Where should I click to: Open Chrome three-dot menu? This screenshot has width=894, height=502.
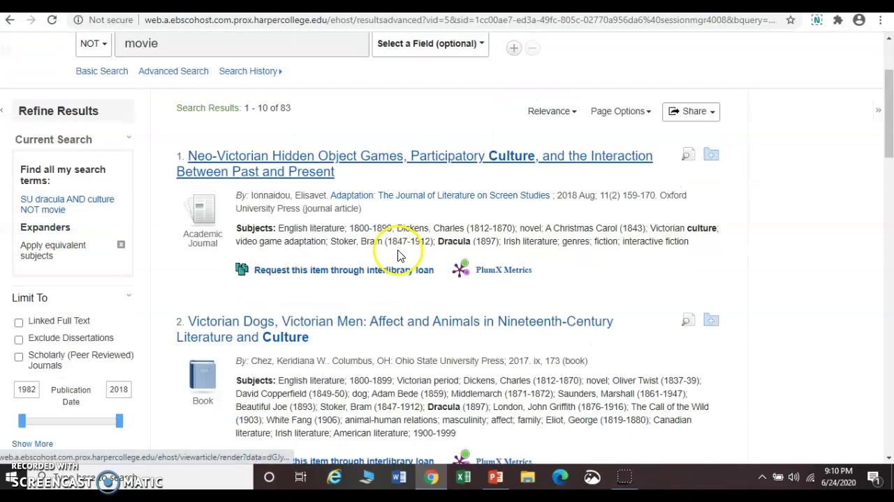[879, 20]
